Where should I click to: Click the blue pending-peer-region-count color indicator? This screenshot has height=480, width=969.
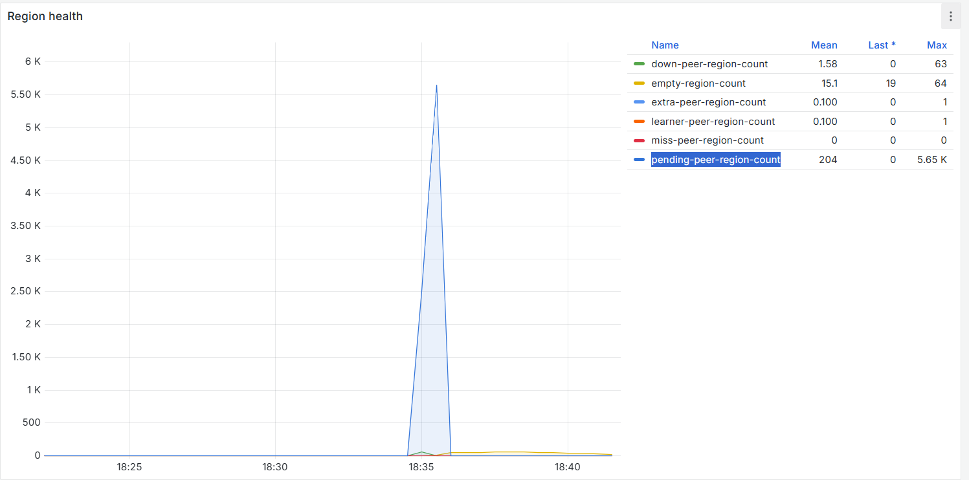pos(639,160)
